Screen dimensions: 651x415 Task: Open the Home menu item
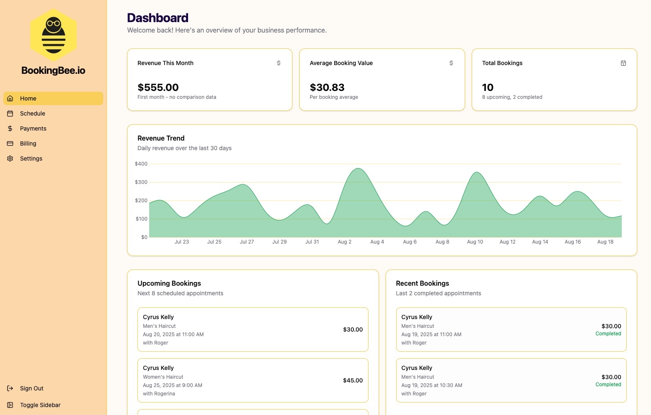click(x=53, y=98)
